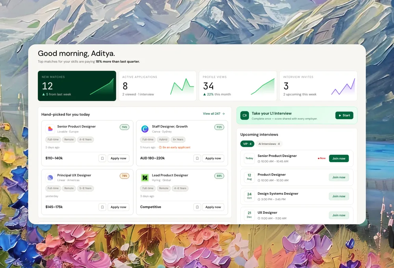Screen dimensions: 394x268
Task: Click the 5–8 Years tag
Action: coord(85,188)
